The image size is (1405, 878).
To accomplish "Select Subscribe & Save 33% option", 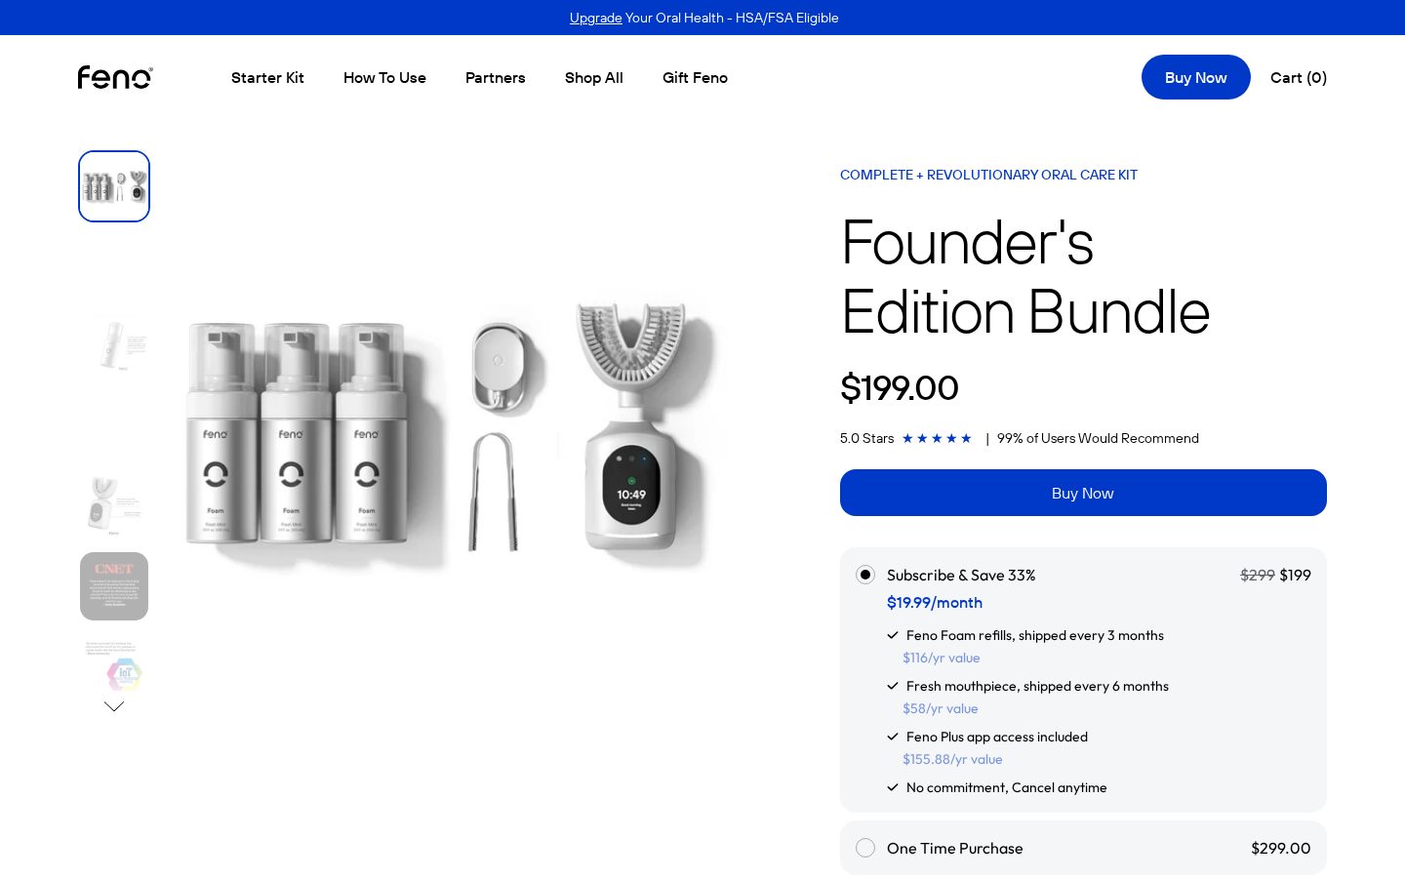I will point(865,575).
